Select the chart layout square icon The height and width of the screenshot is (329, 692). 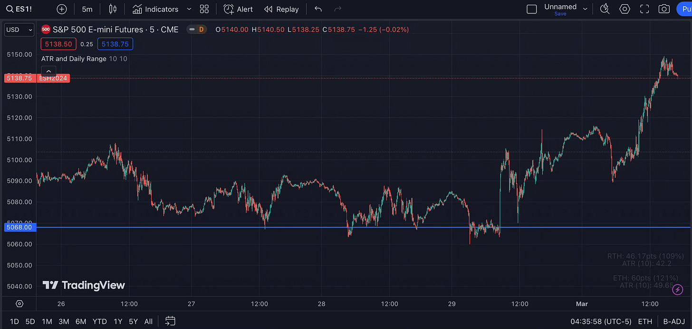click(532, 9)
